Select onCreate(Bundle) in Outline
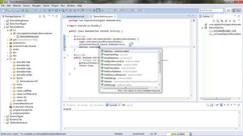 click(x=225, y=31)
